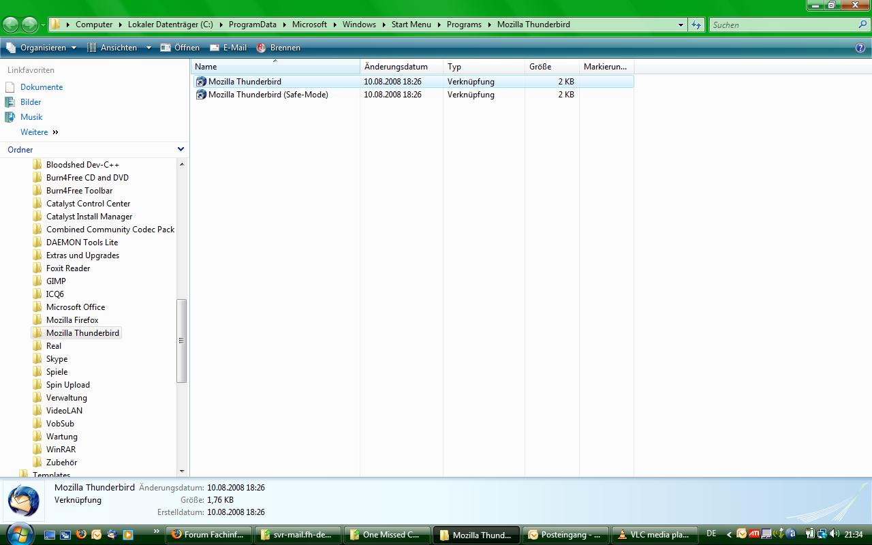Switch to Posteingang taskbar window
872x545 pixels.
click(x=566, y=535)
